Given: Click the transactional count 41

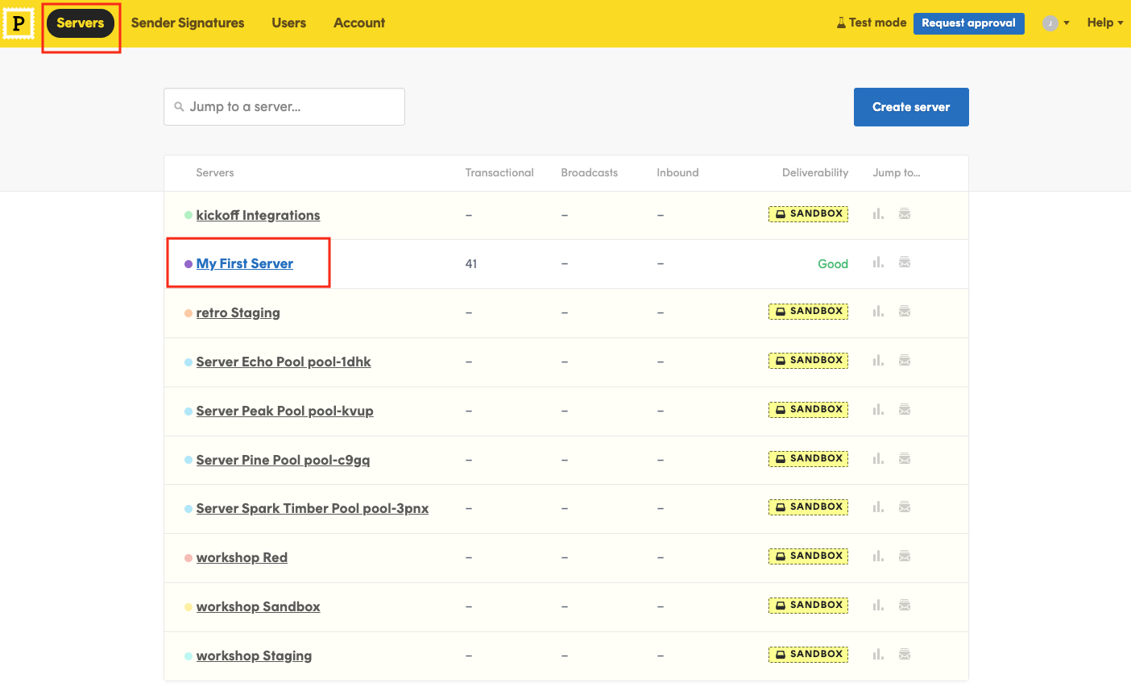Looking at the screenshot, I should pyautogui.click(x=471, y=263).
